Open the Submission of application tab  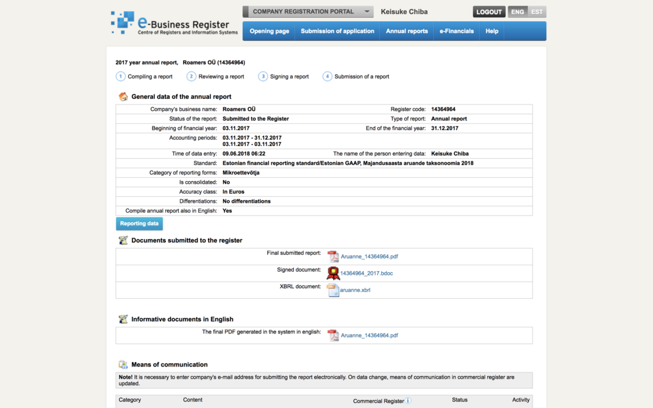(x=337, y=31)
